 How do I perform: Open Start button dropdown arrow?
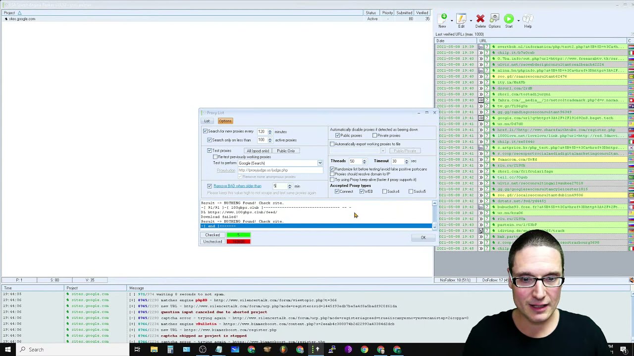coord(518,20)
